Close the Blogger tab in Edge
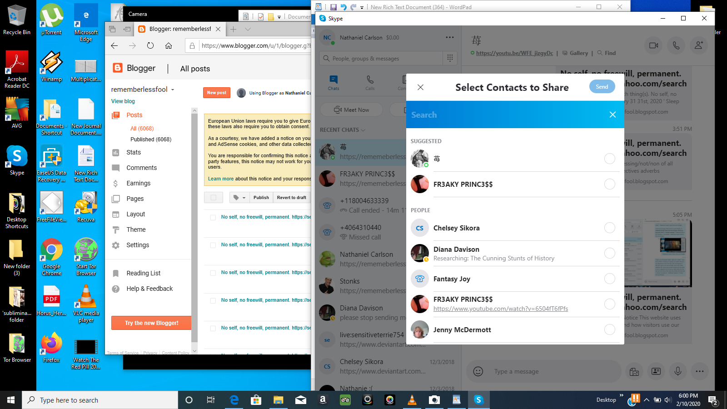The width and height of the screenshot is (727, 409). coord(218,29)
